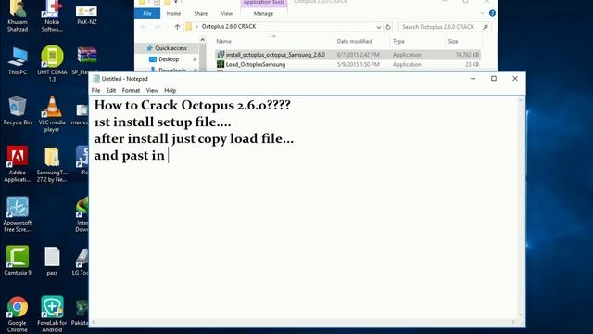
Task: Switch to Share tab in File Explorer
Action: [200, 13]
